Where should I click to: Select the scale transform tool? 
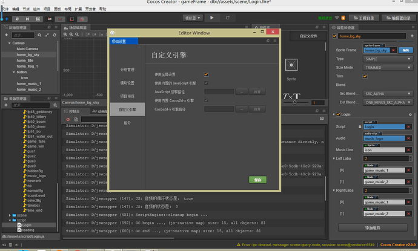pyautogui.click(x=27, y=19)
